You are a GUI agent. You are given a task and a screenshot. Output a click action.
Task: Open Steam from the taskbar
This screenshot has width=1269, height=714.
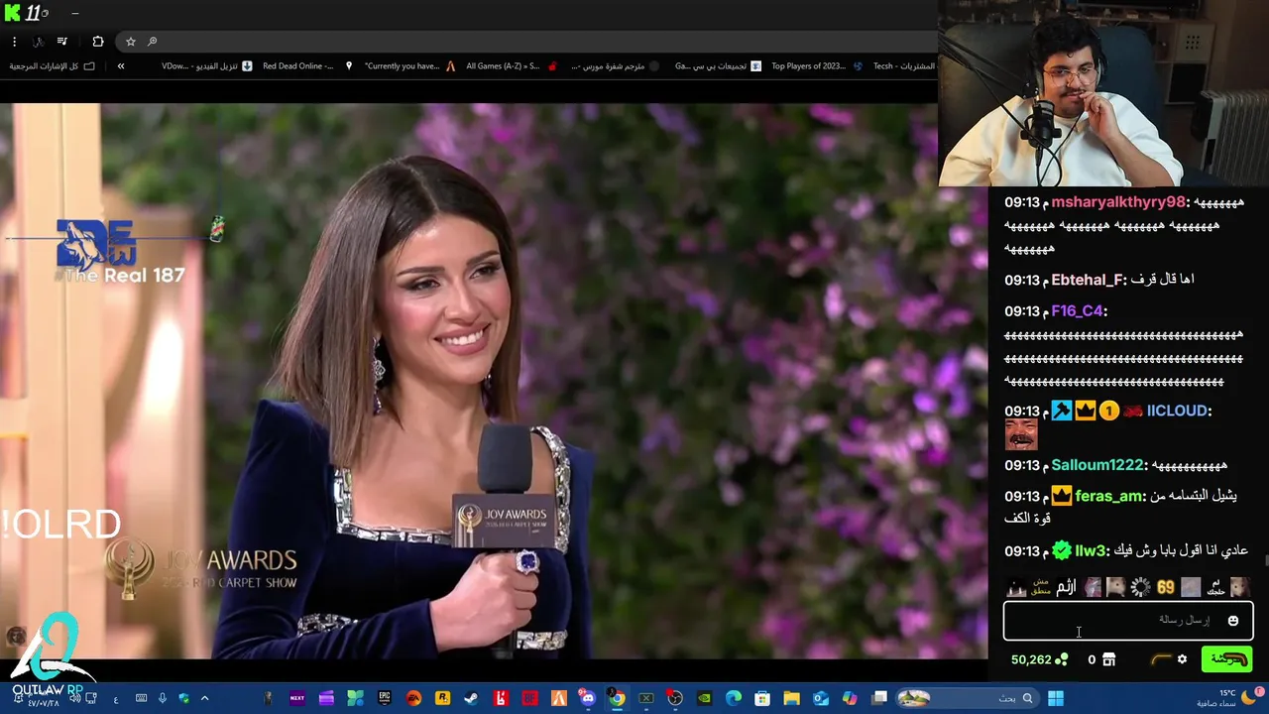471,698
